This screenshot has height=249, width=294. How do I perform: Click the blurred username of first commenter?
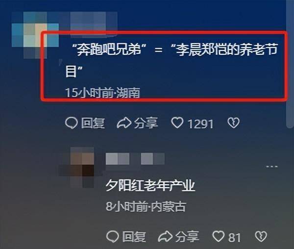94,22
